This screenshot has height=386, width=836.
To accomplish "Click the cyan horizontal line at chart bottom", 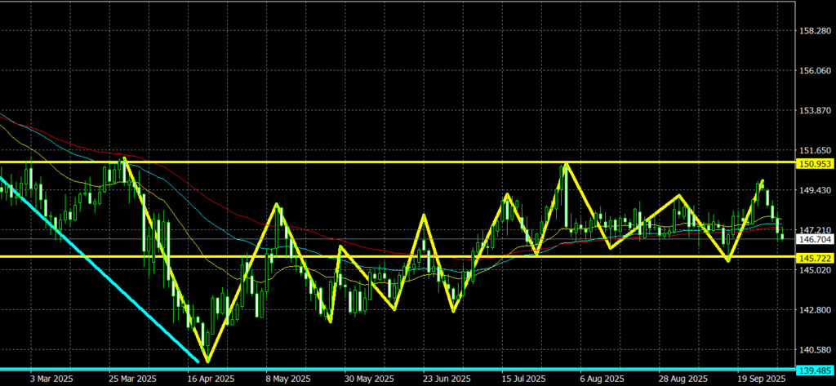I will tap(408, 369).
